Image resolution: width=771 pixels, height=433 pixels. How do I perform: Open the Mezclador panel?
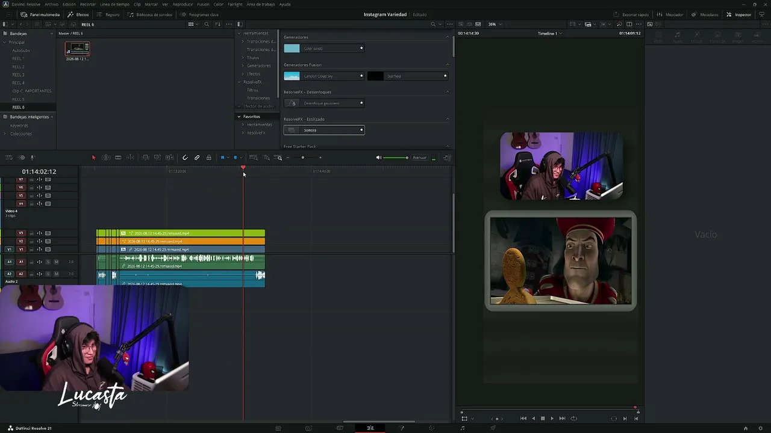tap(670, 14)
